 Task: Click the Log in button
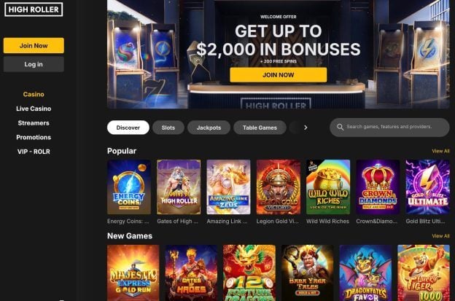point(34,64)
